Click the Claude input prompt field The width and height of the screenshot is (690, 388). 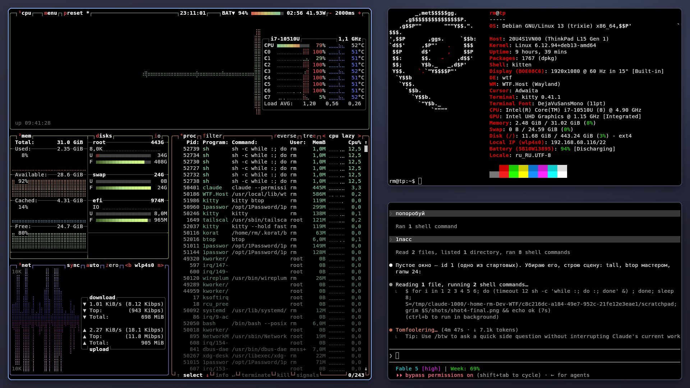[535, 356]
